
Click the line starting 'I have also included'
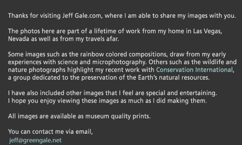(x=113, y=93)
